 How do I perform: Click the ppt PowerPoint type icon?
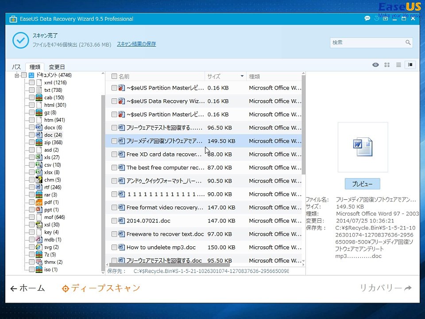(x=39, y=210)
